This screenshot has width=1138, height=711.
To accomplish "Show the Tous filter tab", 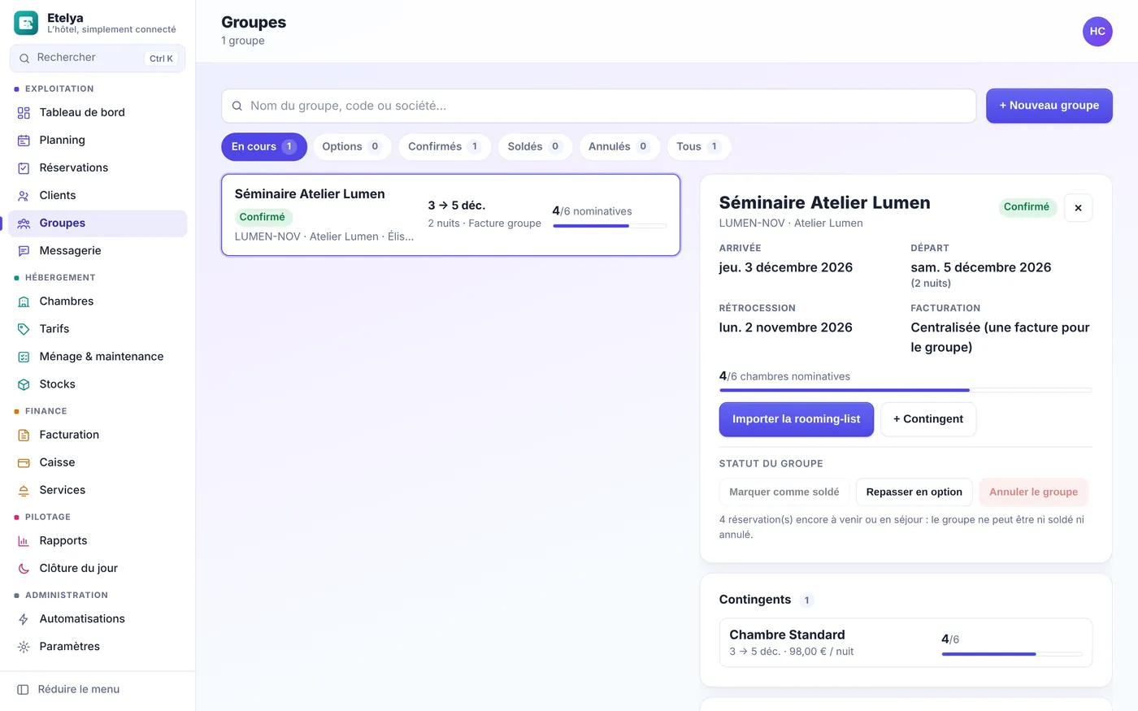I will click(x=699, y=146).
